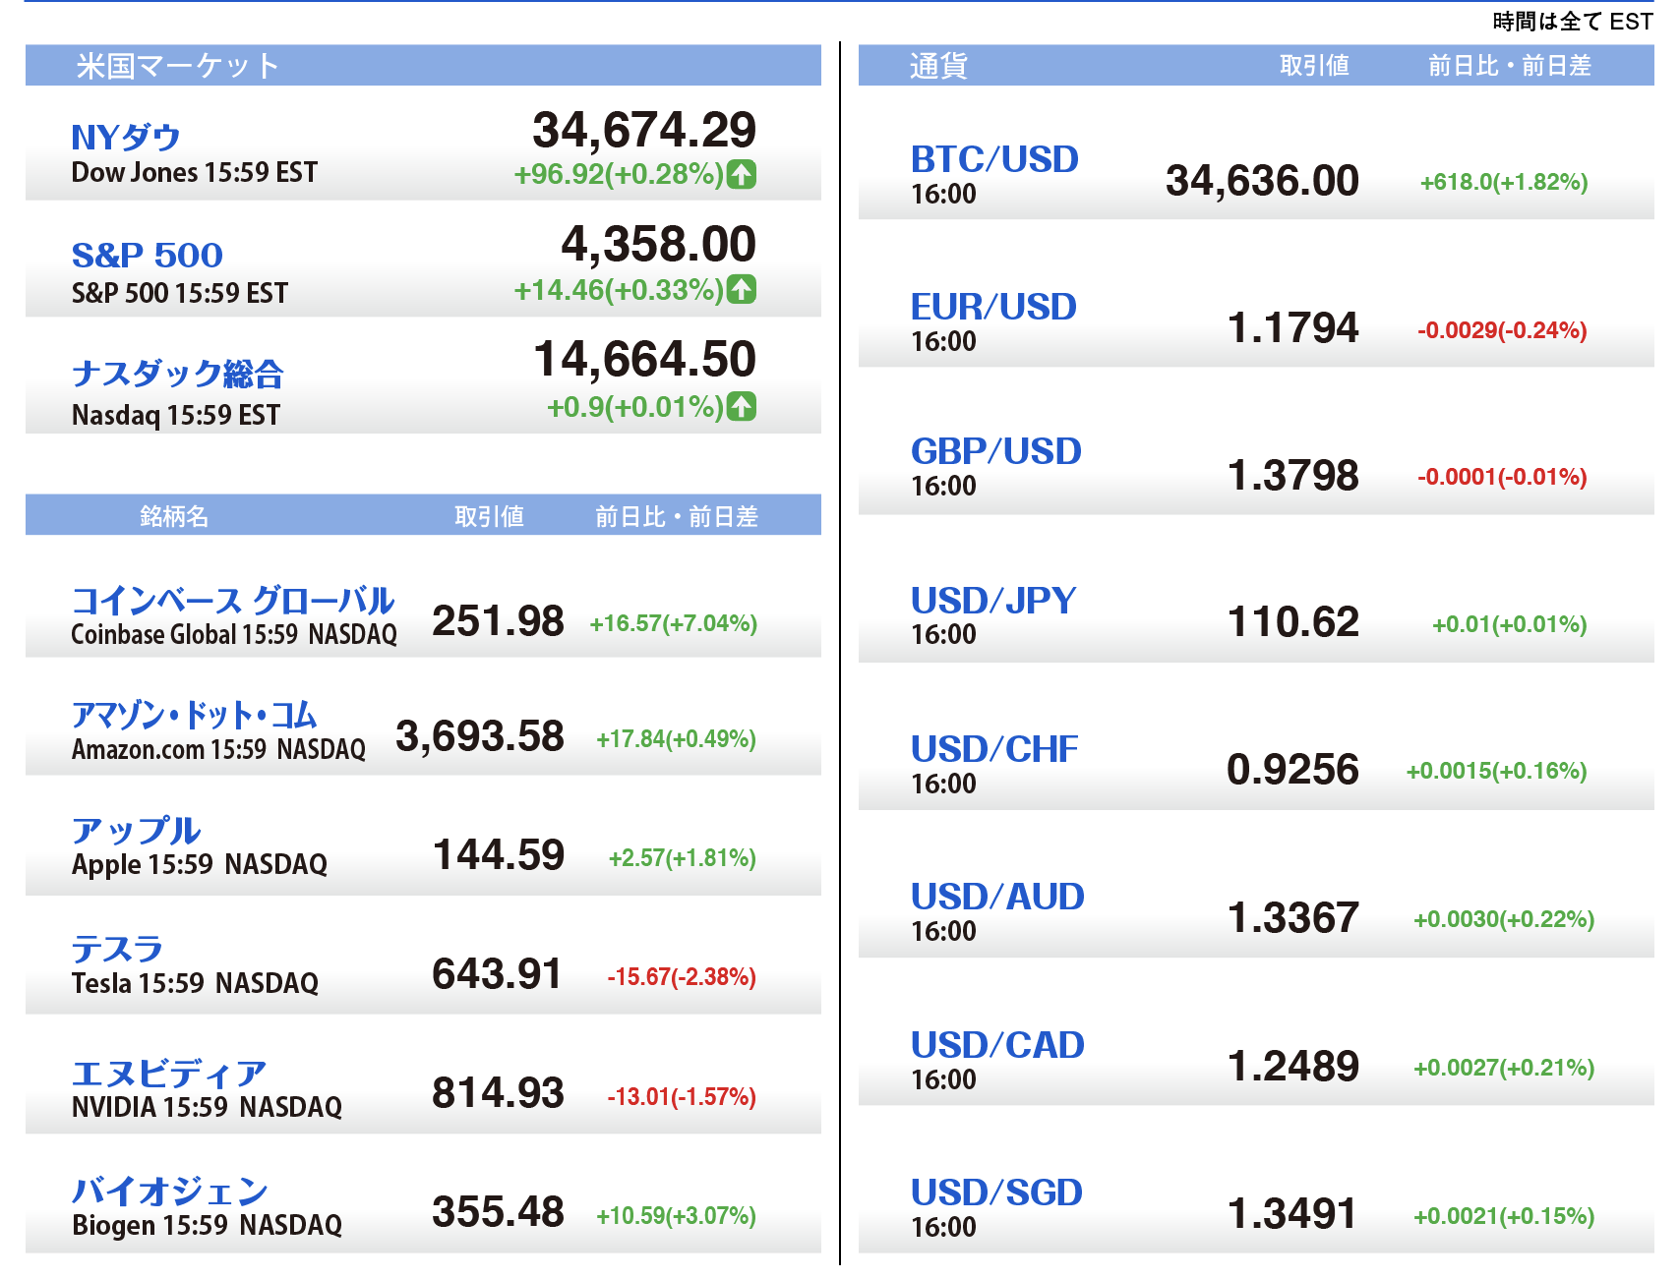Open the ナスダック総合 index link
This screenshot has width=1680, height=1280.
pos(178,374)
